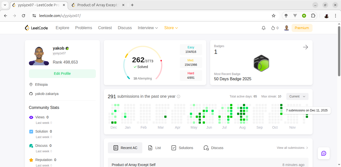
Task: Open View all submissions link
Action: [292, 148]
